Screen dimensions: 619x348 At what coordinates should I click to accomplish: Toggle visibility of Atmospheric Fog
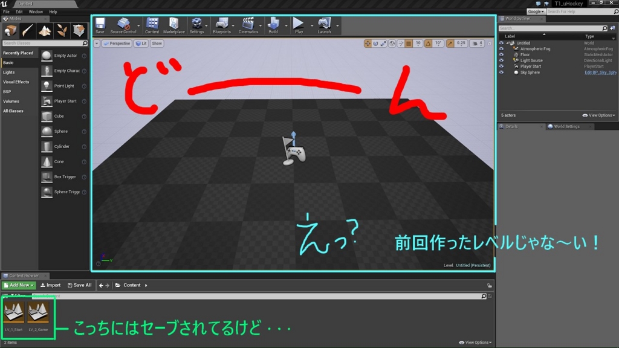(501, 49)
